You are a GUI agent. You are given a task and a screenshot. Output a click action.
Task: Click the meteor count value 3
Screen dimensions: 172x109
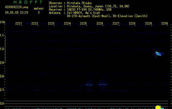39,13
